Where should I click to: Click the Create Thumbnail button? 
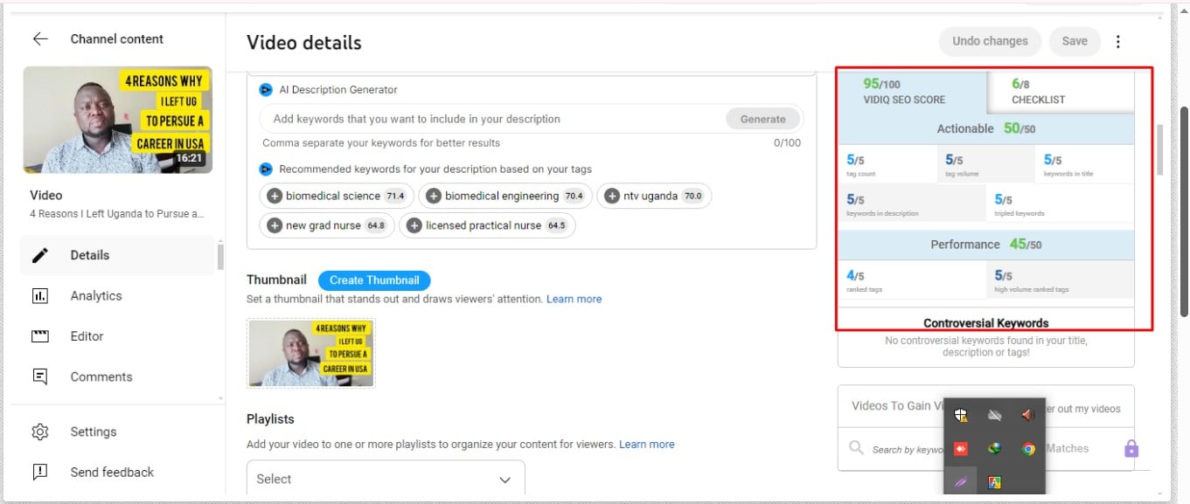point(374,280)
